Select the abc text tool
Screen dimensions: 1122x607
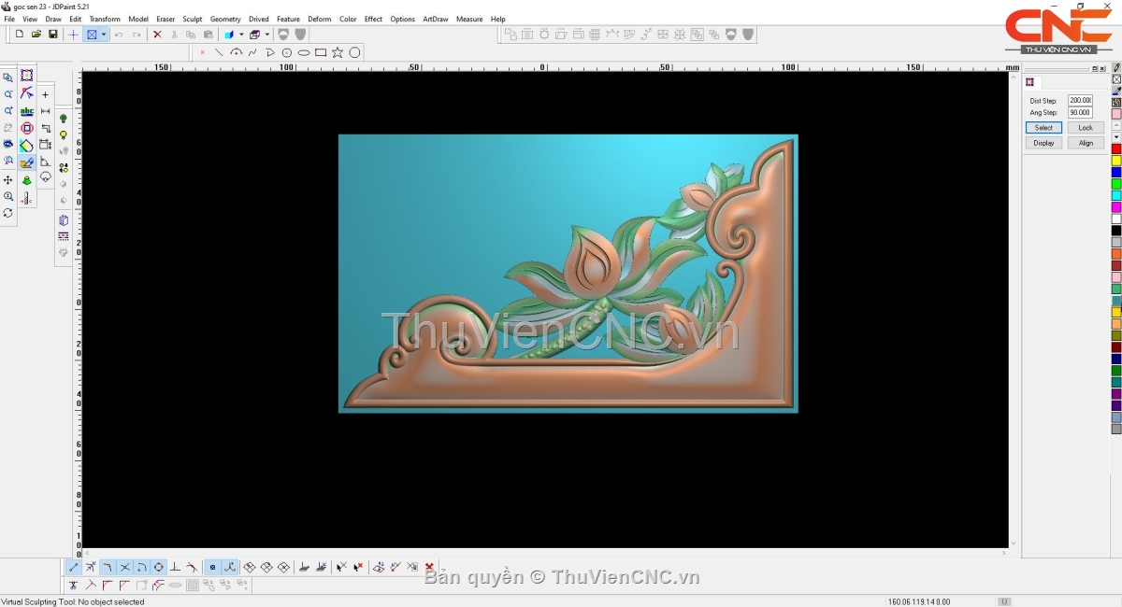click(x=27, y=111)
